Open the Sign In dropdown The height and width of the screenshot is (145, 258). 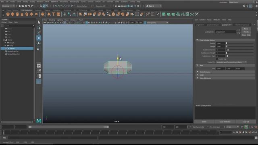coord(154,6)
